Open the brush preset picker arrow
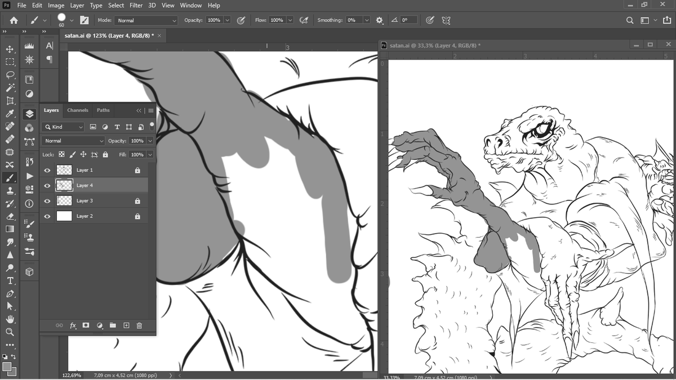This screenshot has width=676, height=380. 72,20
